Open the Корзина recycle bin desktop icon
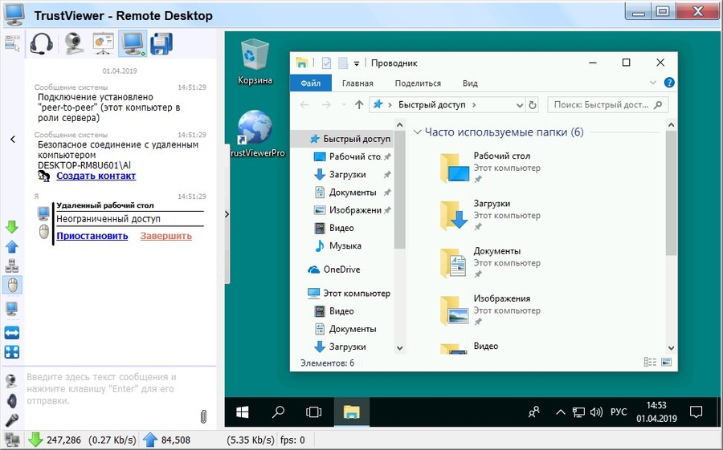Screen dimensions: 723x450 [255, 63]
